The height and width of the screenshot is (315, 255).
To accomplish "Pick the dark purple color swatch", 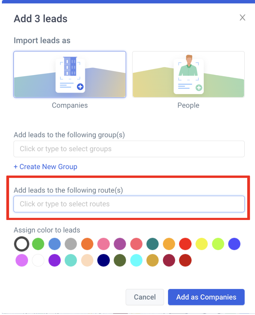I will tap(54, 260).
